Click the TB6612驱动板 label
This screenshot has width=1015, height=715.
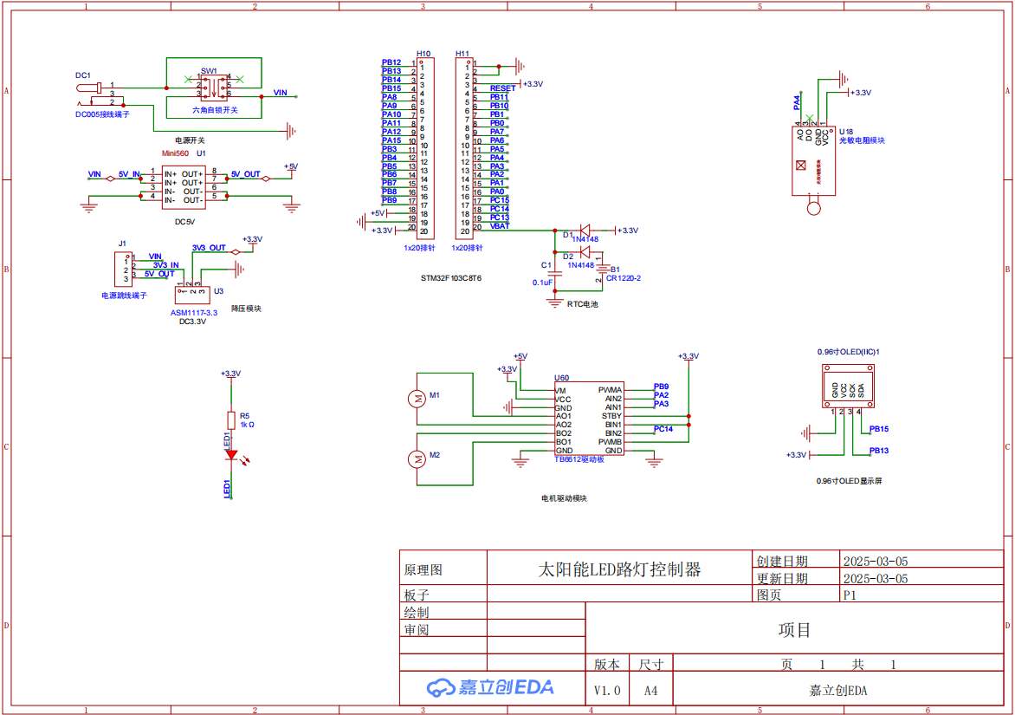[579, 459]
